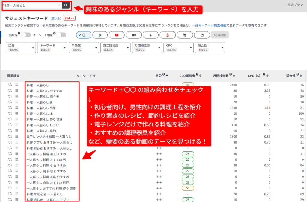The width and height of the screenshot is (307, 202).
Task: Open the 競合性 filter dropdown
Action: pos(210,47)
